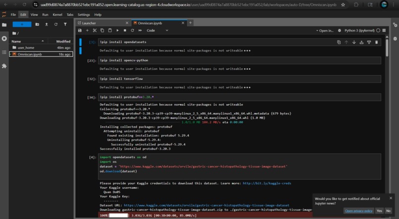Screen dimensions: 399x219
Task: Open the View menu
Action: [34, 14]
